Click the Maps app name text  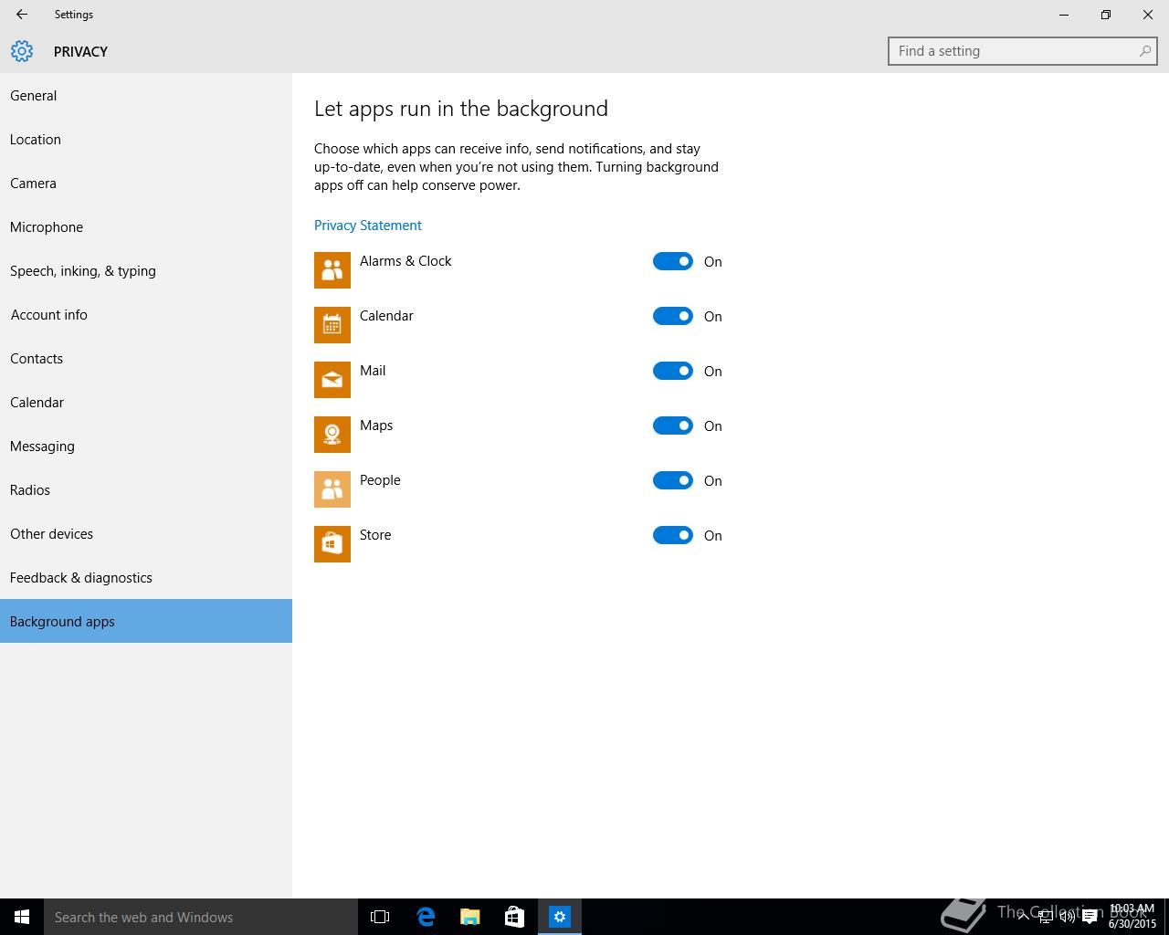point(376,425)
